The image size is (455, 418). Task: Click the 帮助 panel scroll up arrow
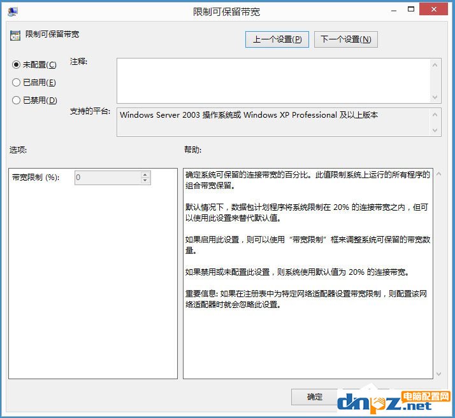click(438, 174)
